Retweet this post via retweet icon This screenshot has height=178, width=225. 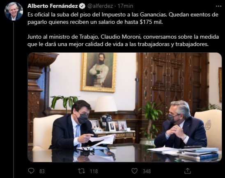82,171
